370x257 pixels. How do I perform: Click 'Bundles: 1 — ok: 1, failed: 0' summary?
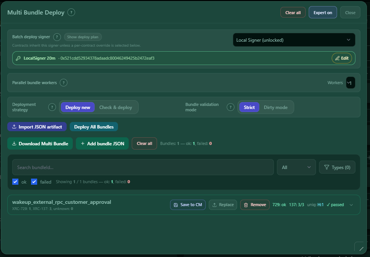(186, 143)
